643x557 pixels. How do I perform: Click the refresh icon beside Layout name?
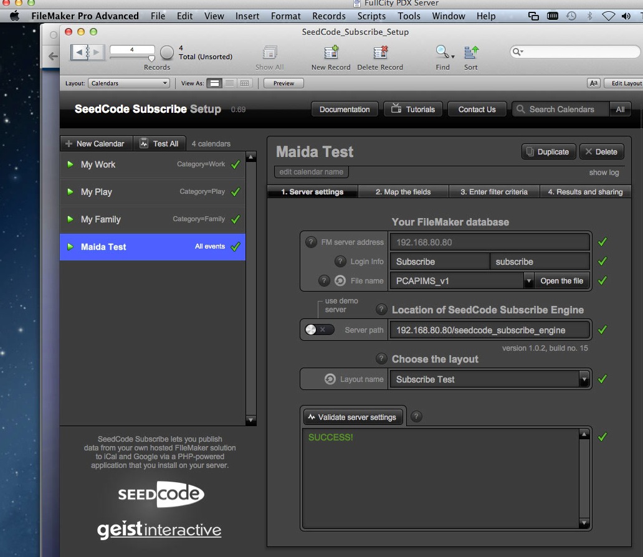point(330,379)
